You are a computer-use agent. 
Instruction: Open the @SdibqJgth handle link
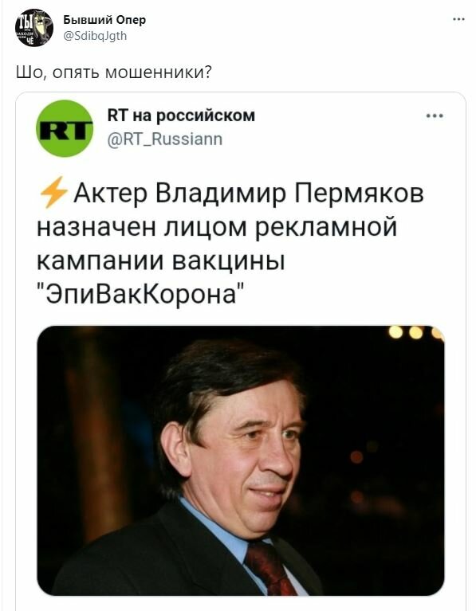pos(95,36)
